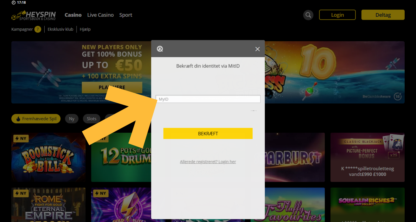Screen dimensions: 416x222
Task: Open the Squealin Riches 2 game thumbnail
Action: point(367,205)
